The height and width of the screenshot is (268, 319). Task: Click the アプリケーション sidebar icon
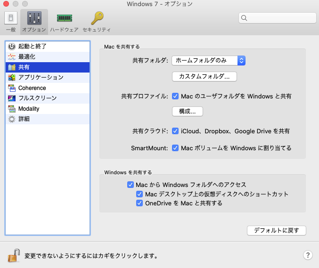[x=12, y=77]
